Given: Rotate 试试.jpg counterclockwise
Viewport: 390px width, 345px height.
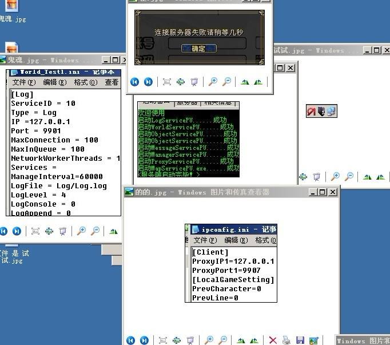Looking at the screenshot, I should pos(380,177).
